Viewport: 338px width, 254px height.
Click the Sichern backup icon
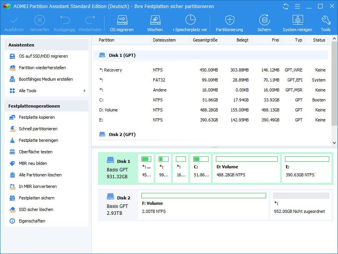click(264, 20)
